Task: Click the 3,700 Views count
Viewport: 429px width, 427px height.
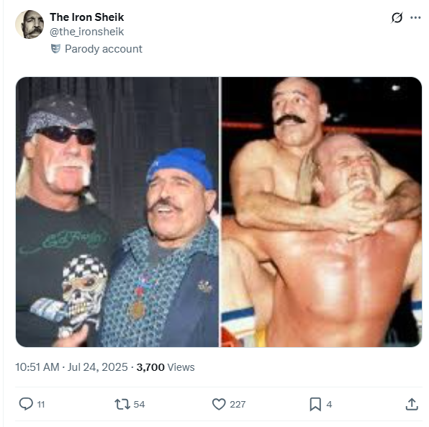Action: tap(166, 367)
